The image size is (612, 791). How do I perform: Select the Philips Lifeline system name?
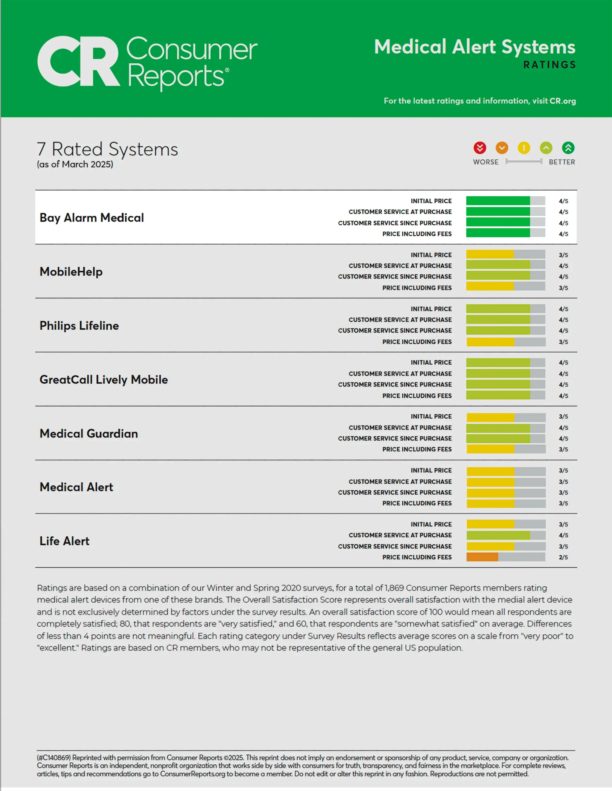click(x=79, y=326)
